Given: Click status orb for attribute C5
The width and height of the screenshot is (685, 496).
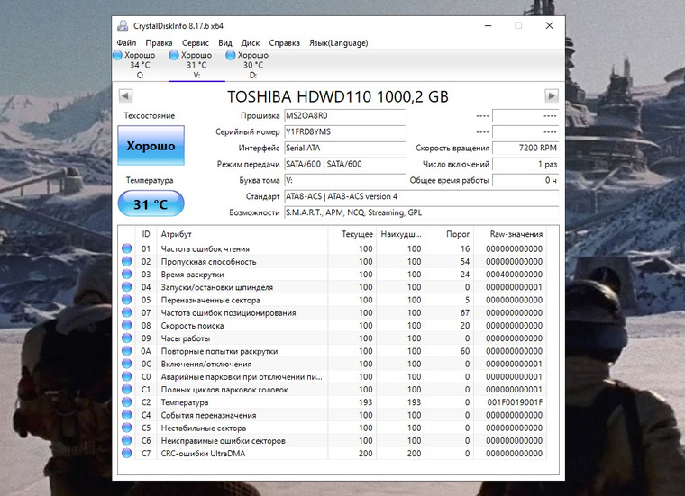Looking at the screenshot, I should tap(127, 428).
